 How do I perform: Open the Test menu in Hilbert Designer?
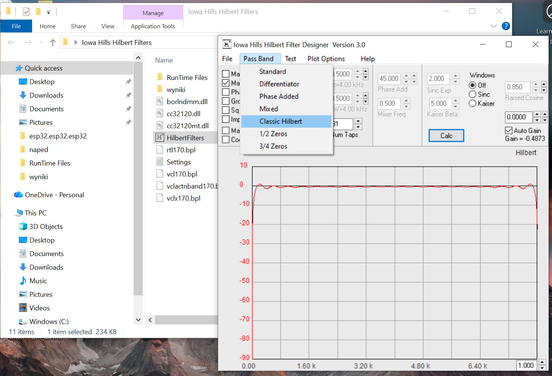coord(291,59)
